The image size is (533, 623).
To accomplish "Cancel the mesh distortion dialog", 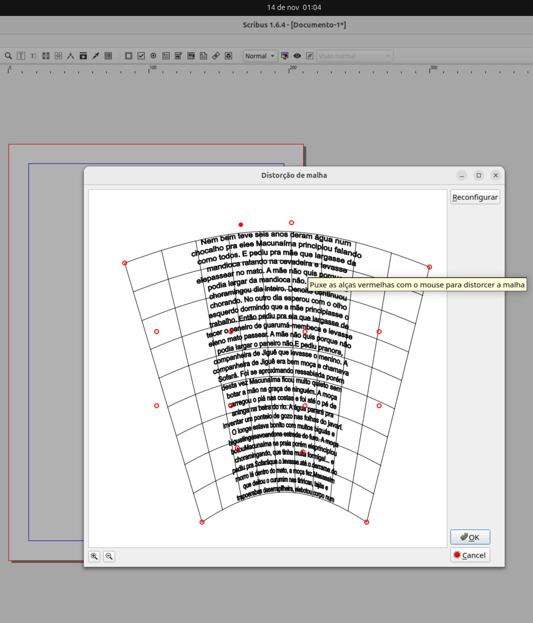I will (x=470, y=555).
